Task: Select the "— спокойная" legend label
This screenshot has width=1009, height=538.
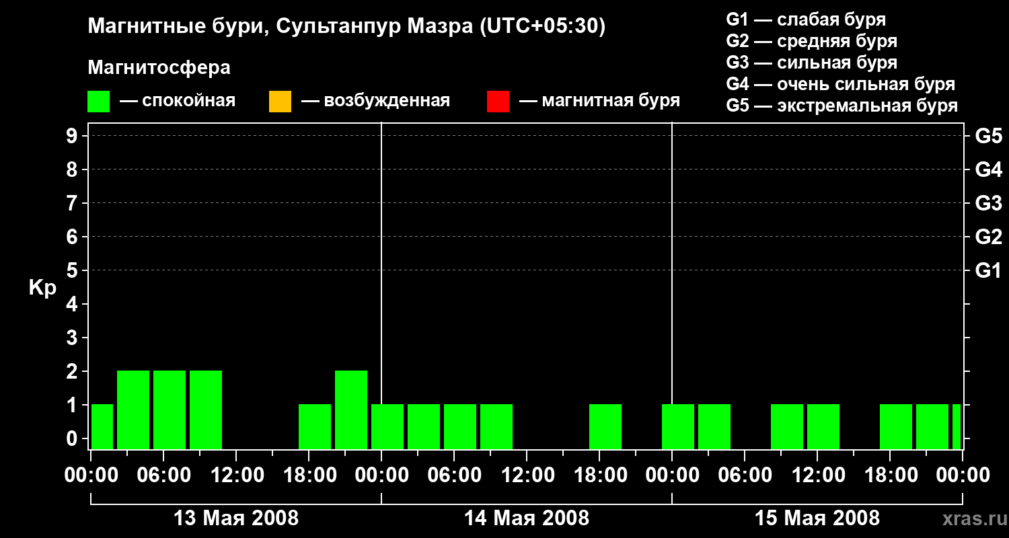Action: 178,101
